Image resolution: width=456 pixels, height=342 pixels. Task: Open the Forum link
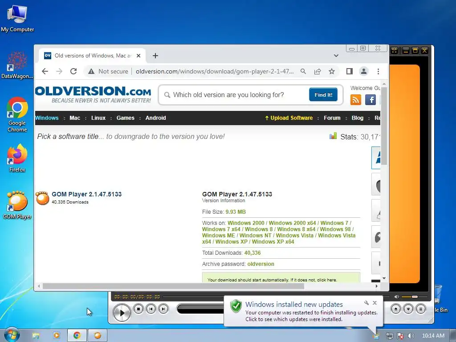[332, 118]
